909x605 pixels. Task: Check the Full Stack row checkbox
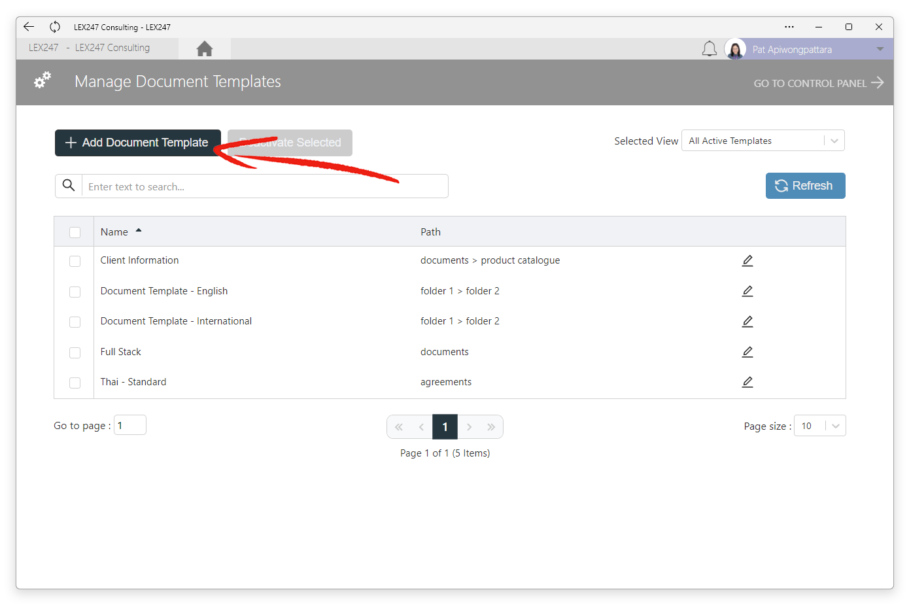click(x=75, y=353)
